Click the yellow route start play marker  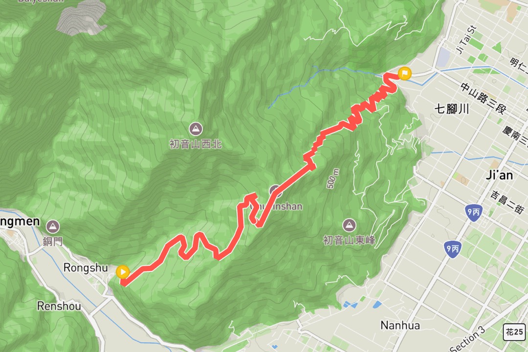click(x=123, y=271)
